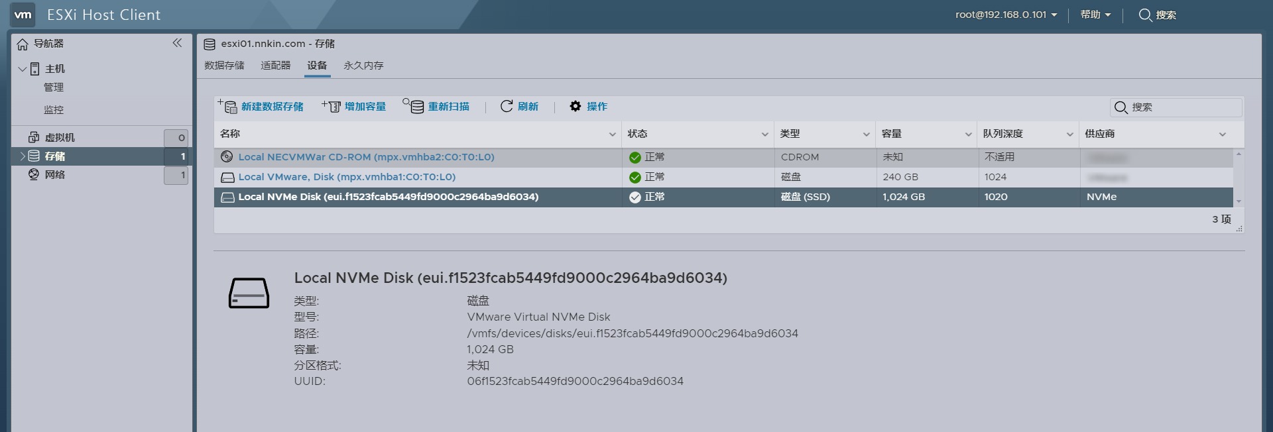The height and width of the screenshot is (432, 1273).
Task: Click the Rescan icon (重新扫描)
Action: click(414, 106)
